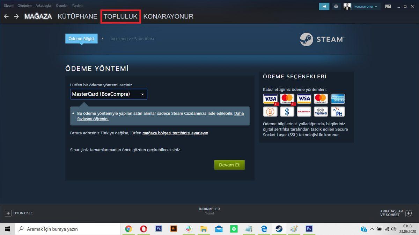
Task: Switch to the TOPLULUK tab
Action: (x=120, y=16)
